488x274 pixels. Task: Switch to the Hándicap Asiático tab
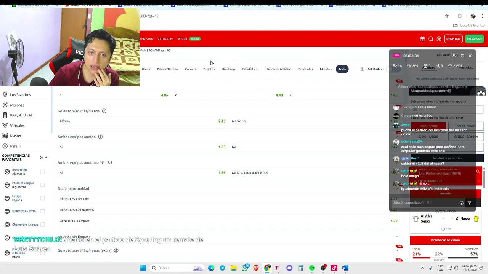point(278,69)
